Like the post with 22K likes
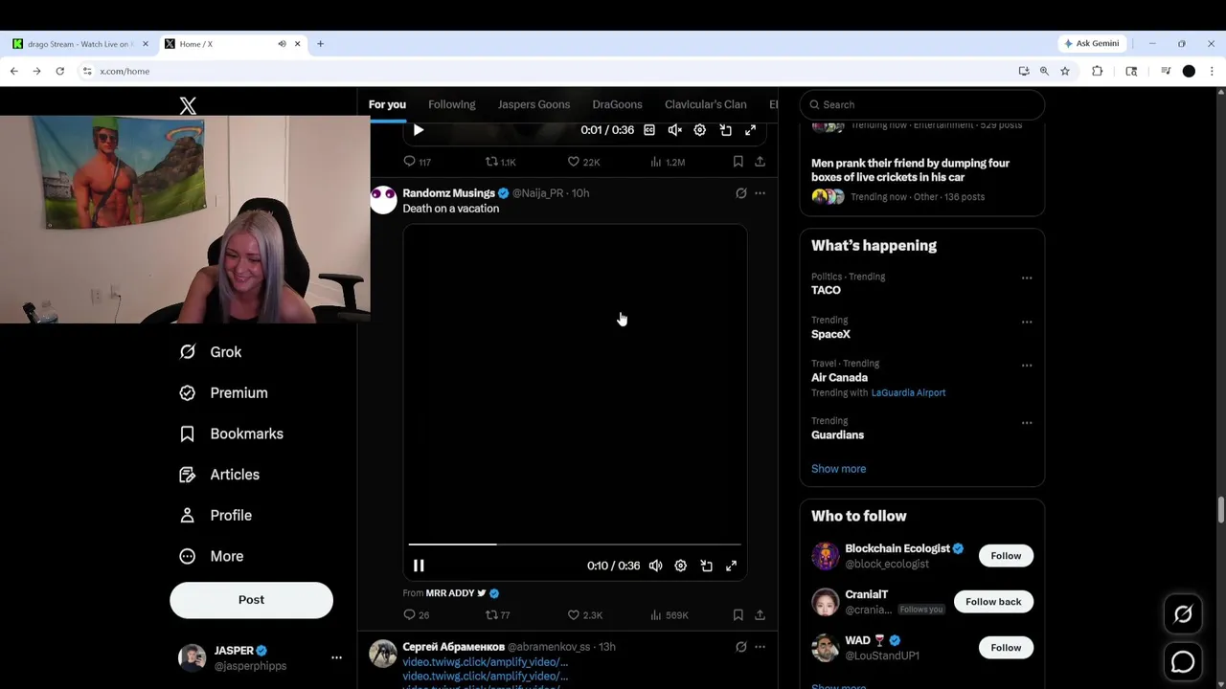Viewport: 1226px width, 689px height. pos(583,162)
